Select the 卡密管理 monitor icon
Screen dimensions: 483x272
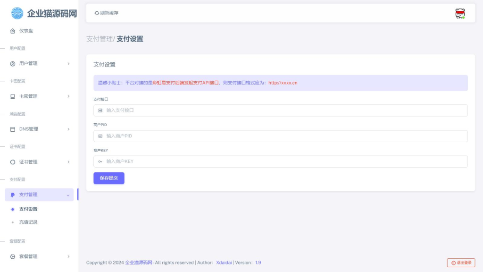[x=12, y=96]
